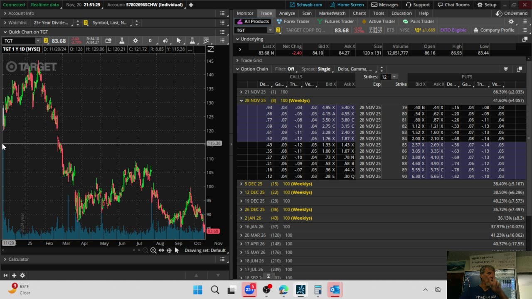Expand the Trade Grid section
This screenshot has height=299, width=532.
coord(237,61)
